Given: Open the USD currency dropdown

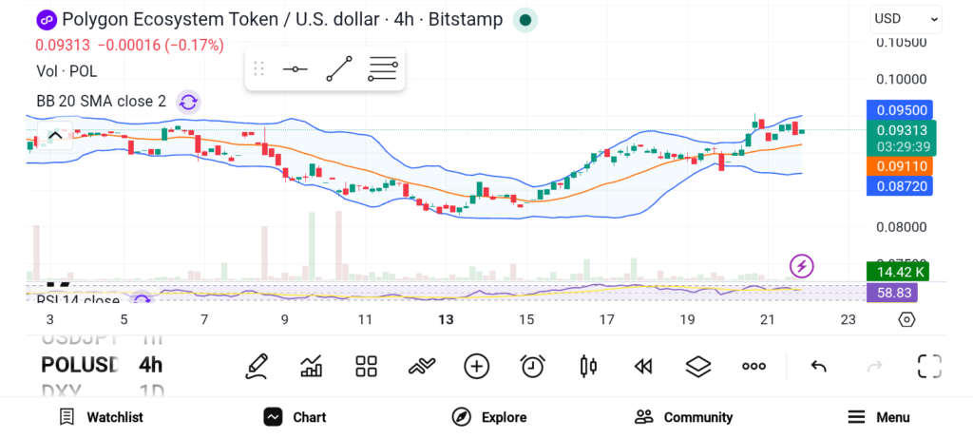Looking at the screenshot, I should (906, 19).
